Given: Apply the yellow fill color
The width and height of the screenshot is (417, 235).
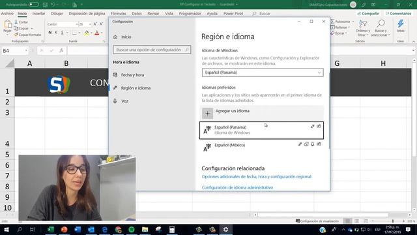Looking at the screenshot, I should (87, 33).
